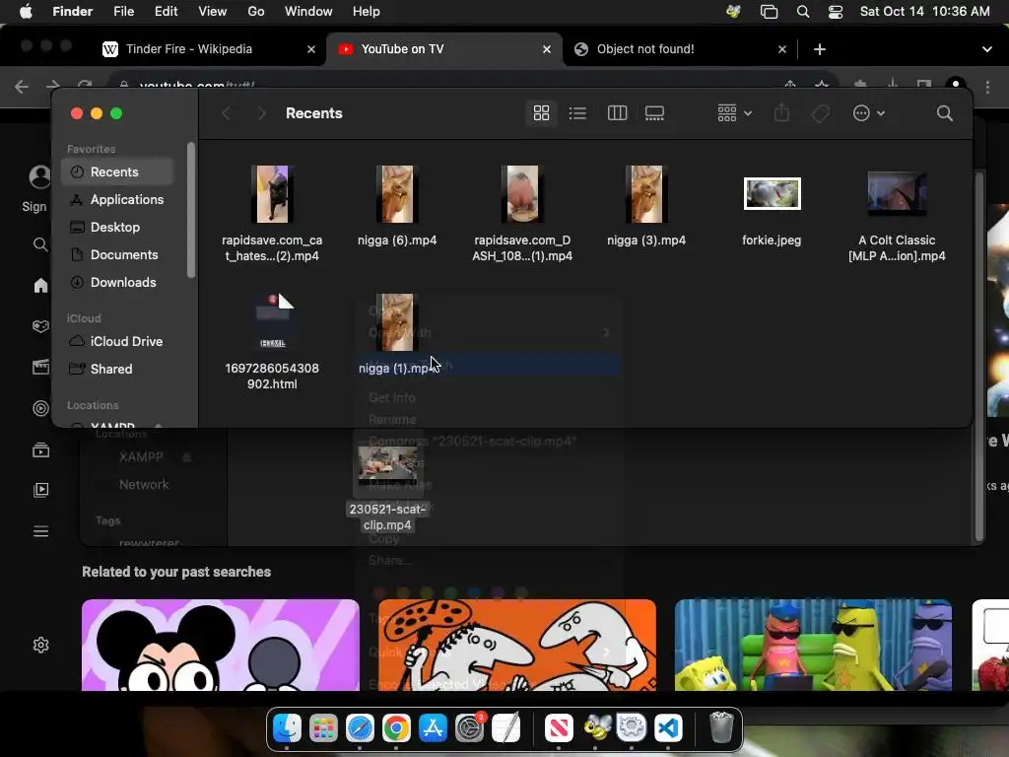1009x757 pixels.
Task: Open the Mickey Mouse video thumbnail
Action: point(220,645)
